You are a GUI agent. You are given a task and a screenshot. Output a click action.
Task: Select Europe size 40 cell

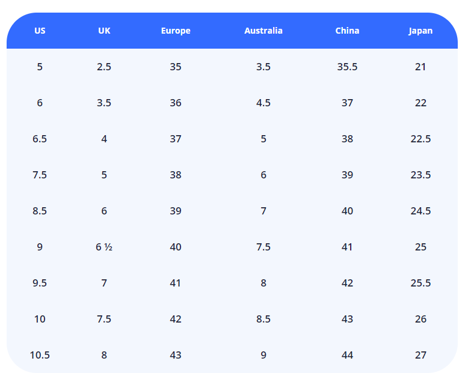[x=176, y=247]
